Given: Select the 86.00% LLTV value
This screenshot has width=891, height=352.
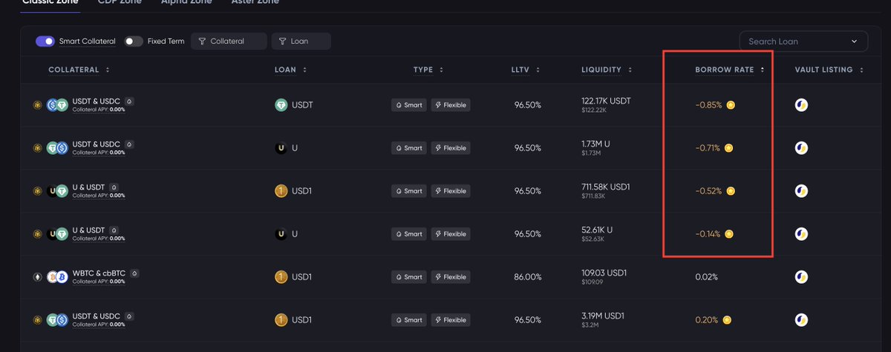Looking at the screenshot, I should tap(528, 277).
